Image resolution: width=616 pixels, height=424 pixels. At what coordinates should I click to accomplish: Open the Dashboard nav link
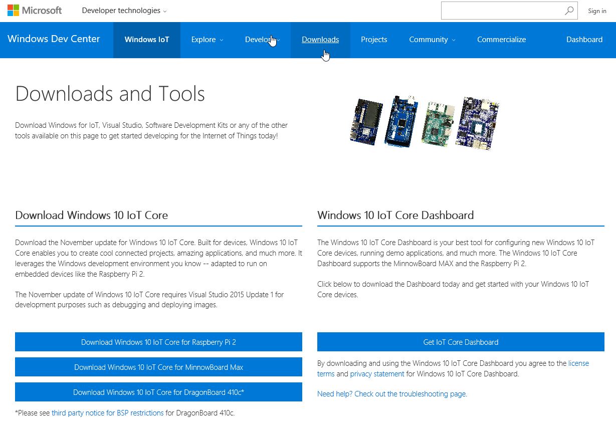click(x=584, y=40)
